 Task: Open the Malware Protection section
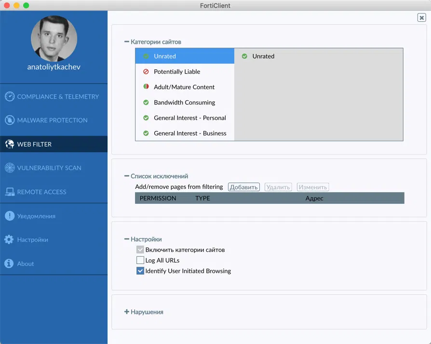(x=54, y=120)
